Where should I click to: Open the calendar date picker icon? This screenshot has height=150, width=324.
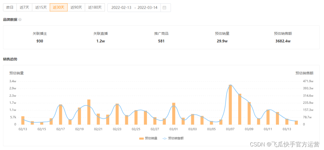164,7
